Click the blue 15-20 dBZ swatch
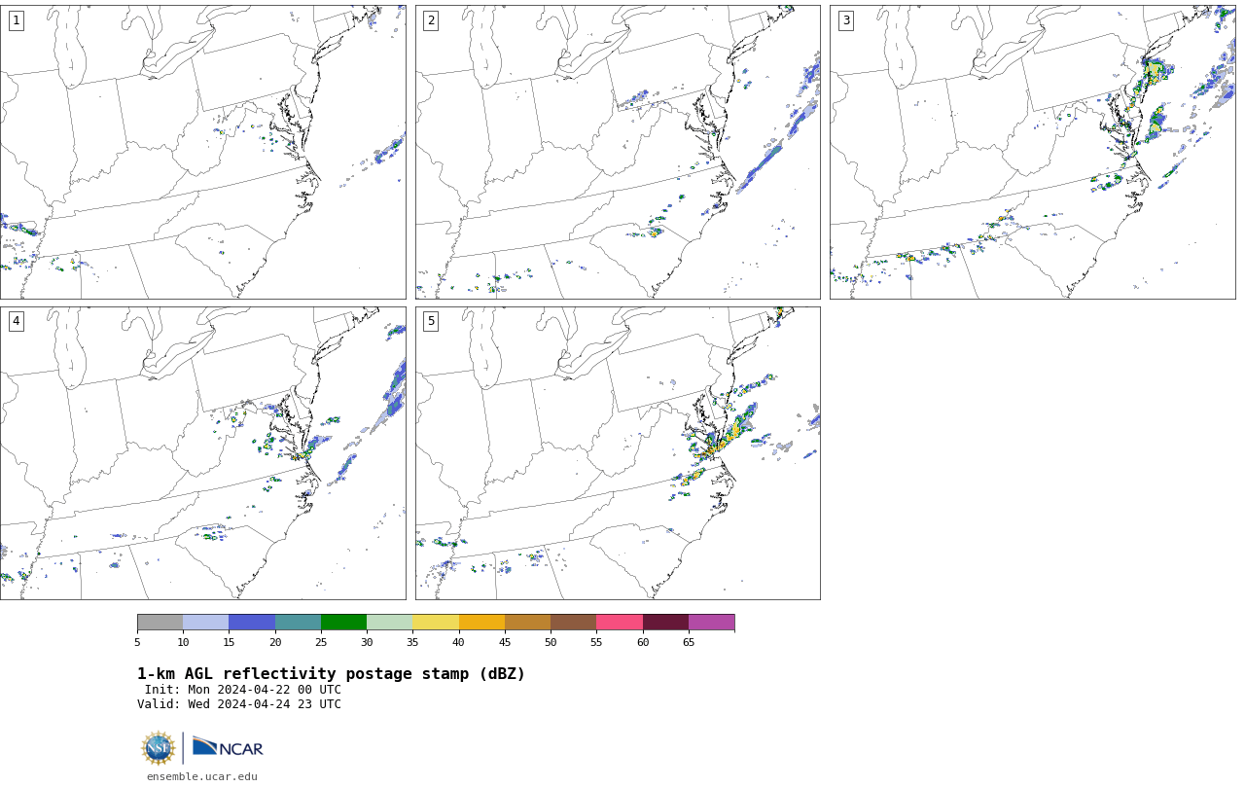This screenshot has width=1245, height=787. [x=252, y=623]
